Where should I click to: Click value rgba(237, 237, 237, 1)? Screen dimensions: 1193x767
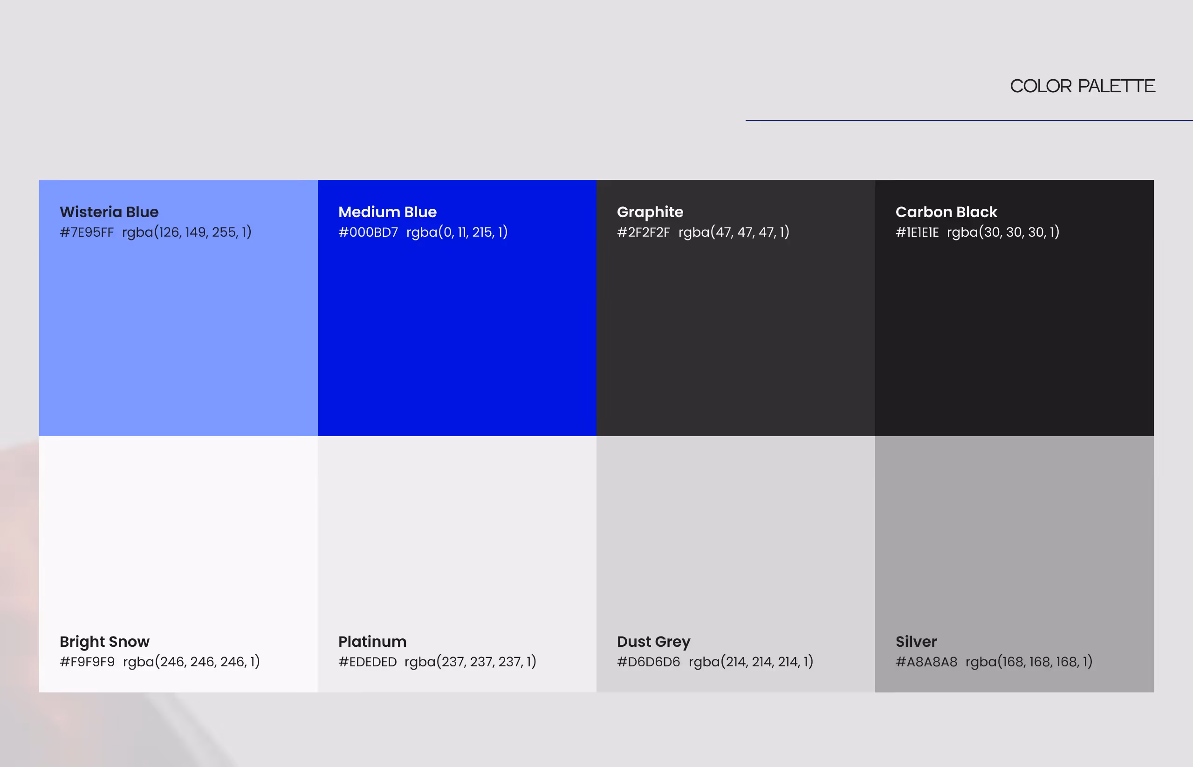(x=471, y=663)
